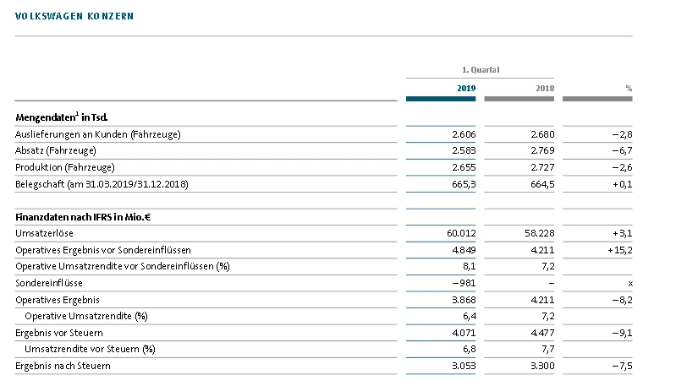Click the value "60.012" in Umsatzerlöse row

pos(461,233)
